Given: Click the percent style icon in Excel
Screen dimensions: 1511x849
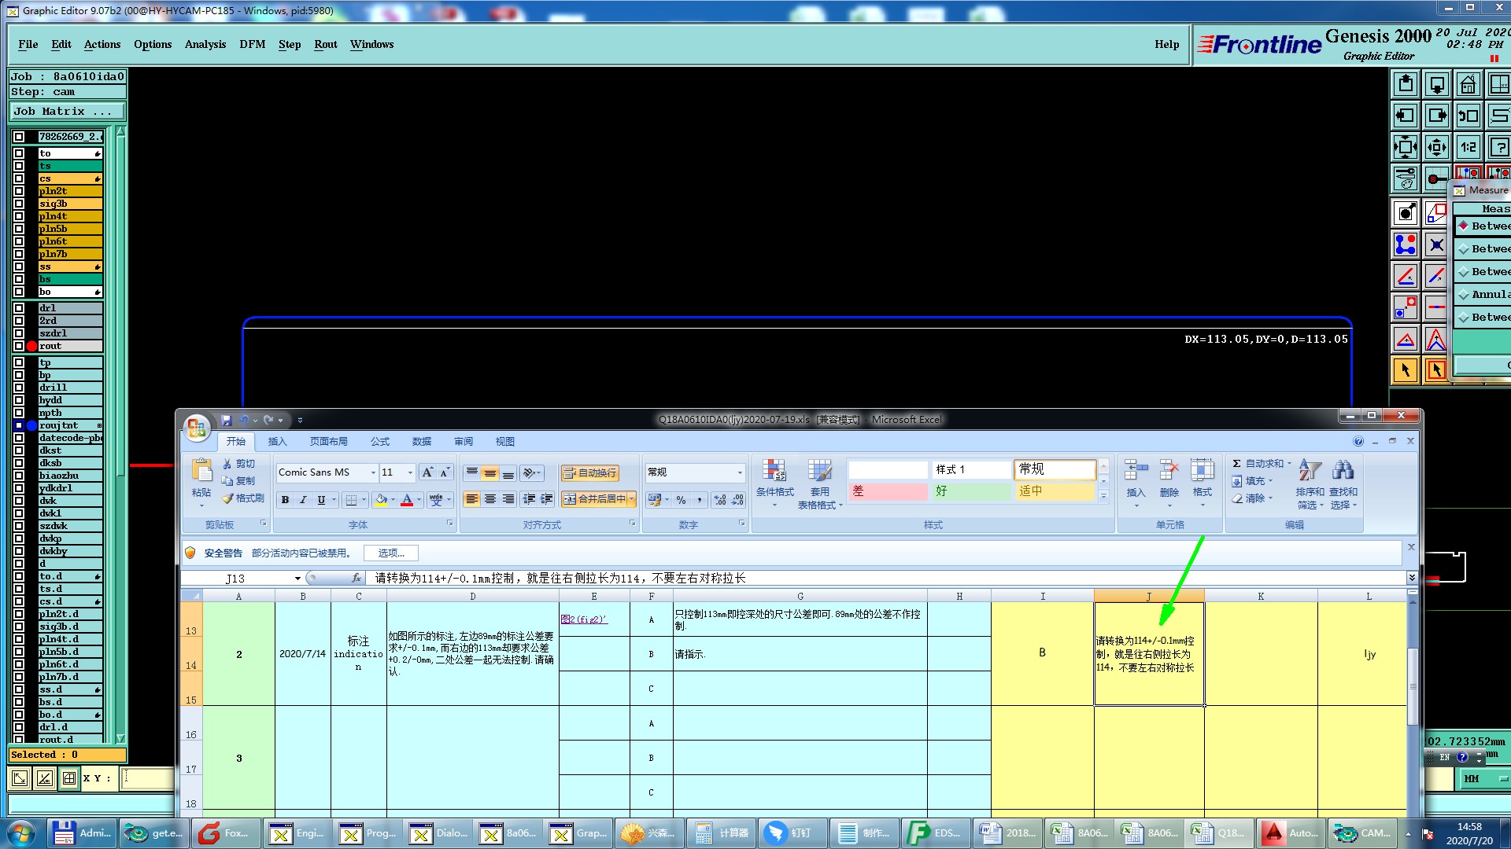Looking at the screenshot, I should tap(681, 500).
